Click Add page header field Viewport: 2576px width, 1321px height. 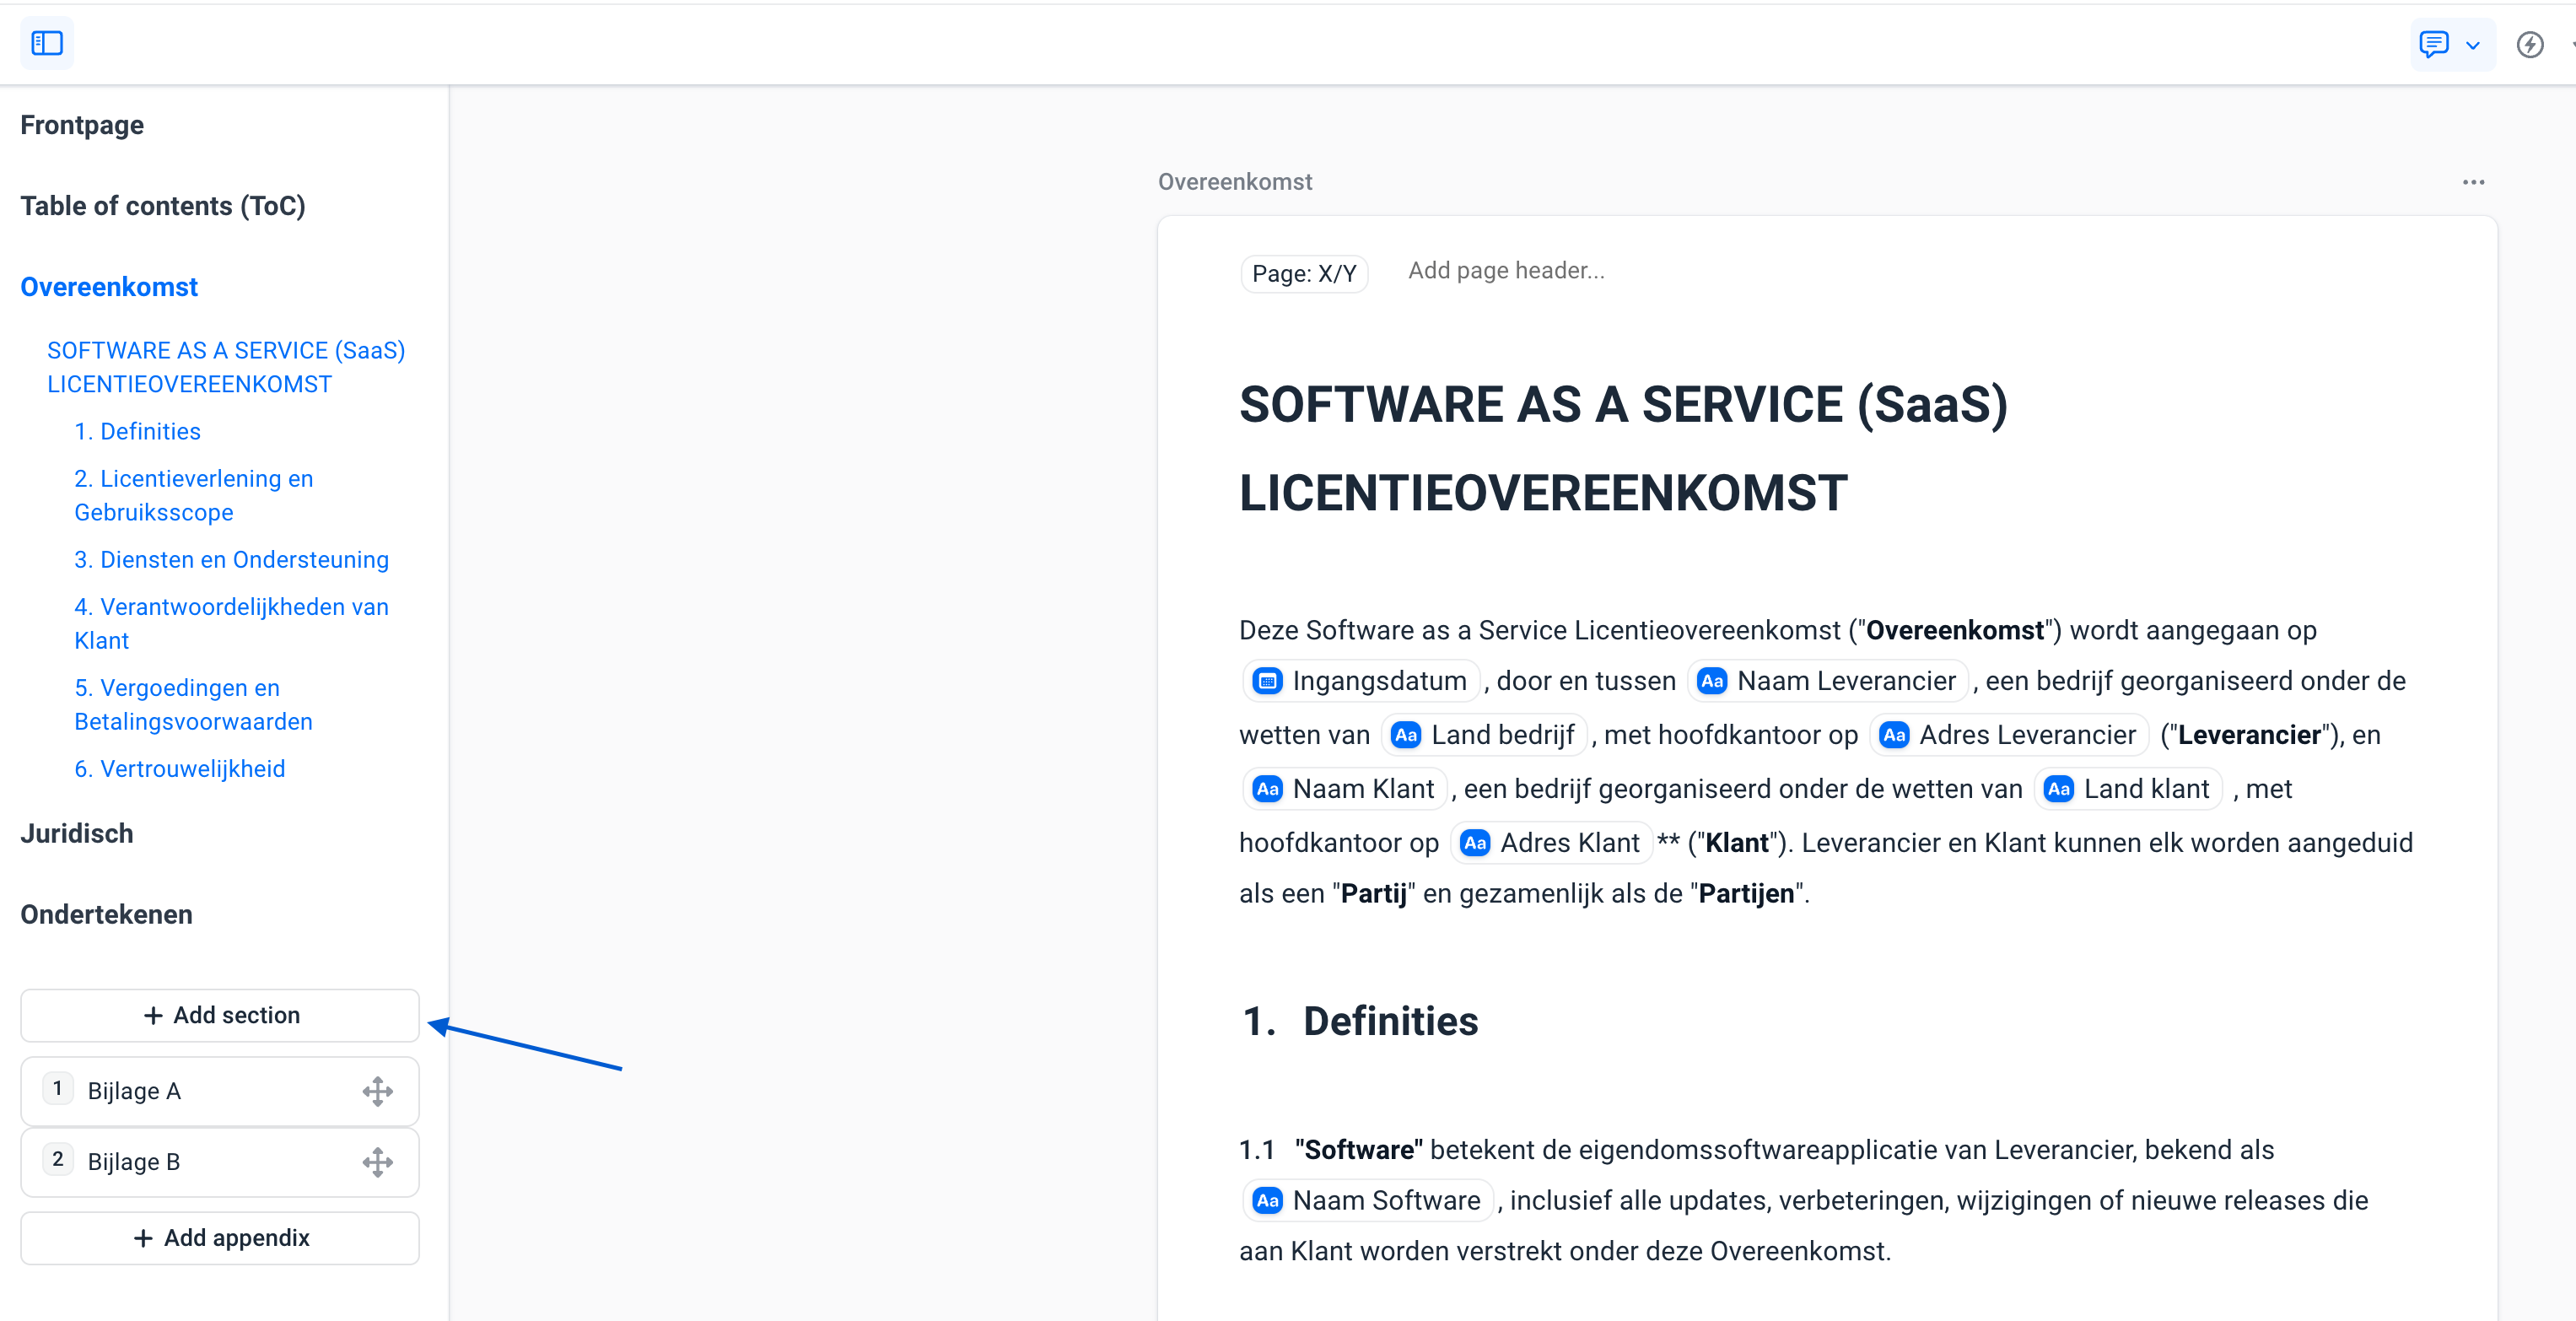click(1506, 271)
